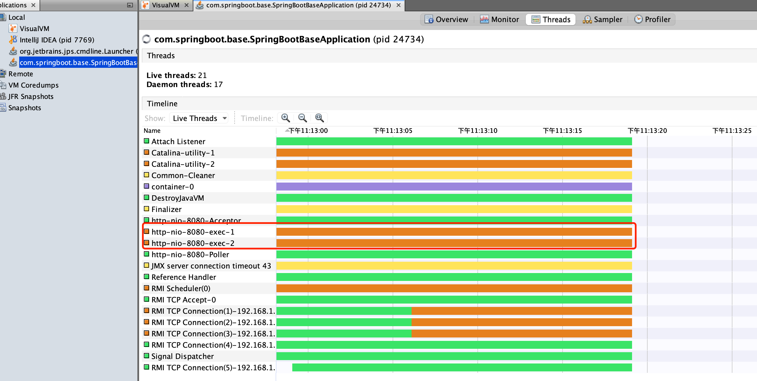Image resolution: width=757 pixels, height=381 pixels.
Task: Switch to the Overview tab
Action: (446, 20)
